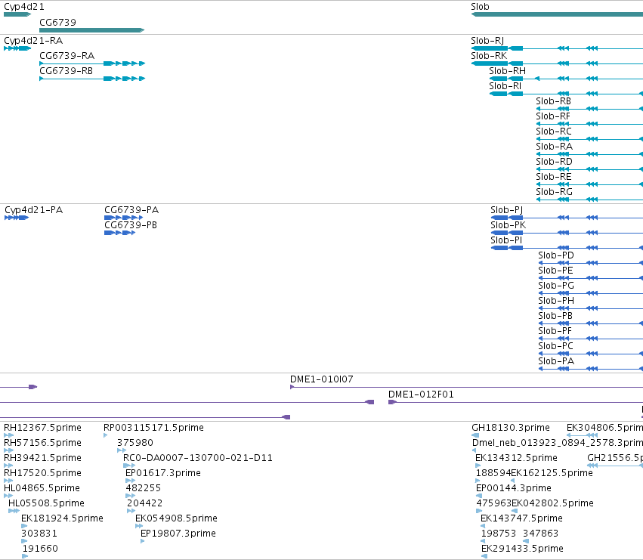Open the Slob-PA protein label
The height and width of the screenshot is (560, 643).
(x=556, y=361)
